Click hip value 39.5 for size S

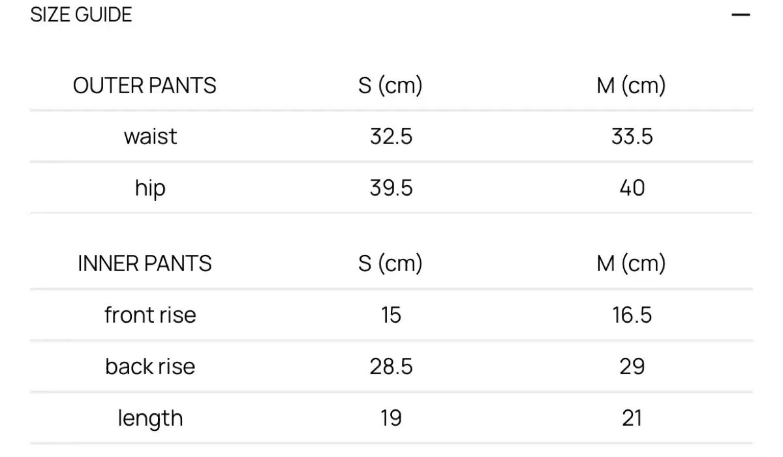pyautogui.click(x=391, y=188)
